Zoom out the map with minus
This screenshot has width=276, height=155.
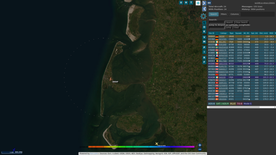200,149
